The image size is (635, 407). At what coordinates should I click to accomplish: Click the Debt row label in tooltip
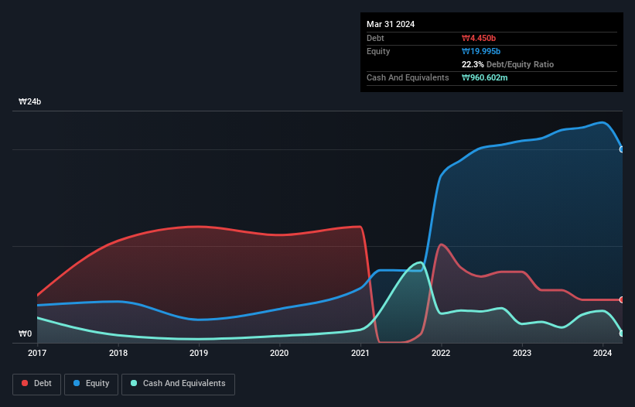[x=375, y=38]
